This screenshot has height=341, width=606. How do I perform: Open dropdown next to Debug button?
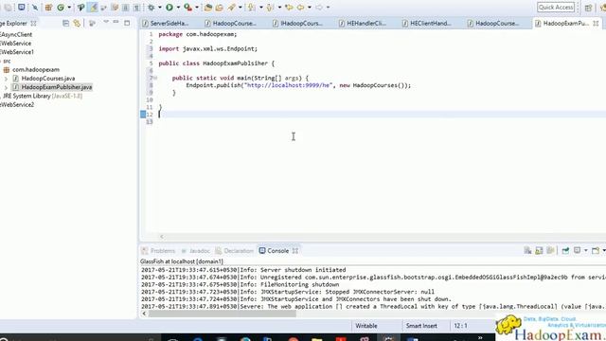coord(160,7)
